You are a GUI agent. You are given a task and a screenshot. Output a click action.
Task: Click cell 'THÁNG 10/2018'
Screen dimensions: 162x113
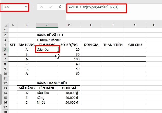(x=49, y=40)
